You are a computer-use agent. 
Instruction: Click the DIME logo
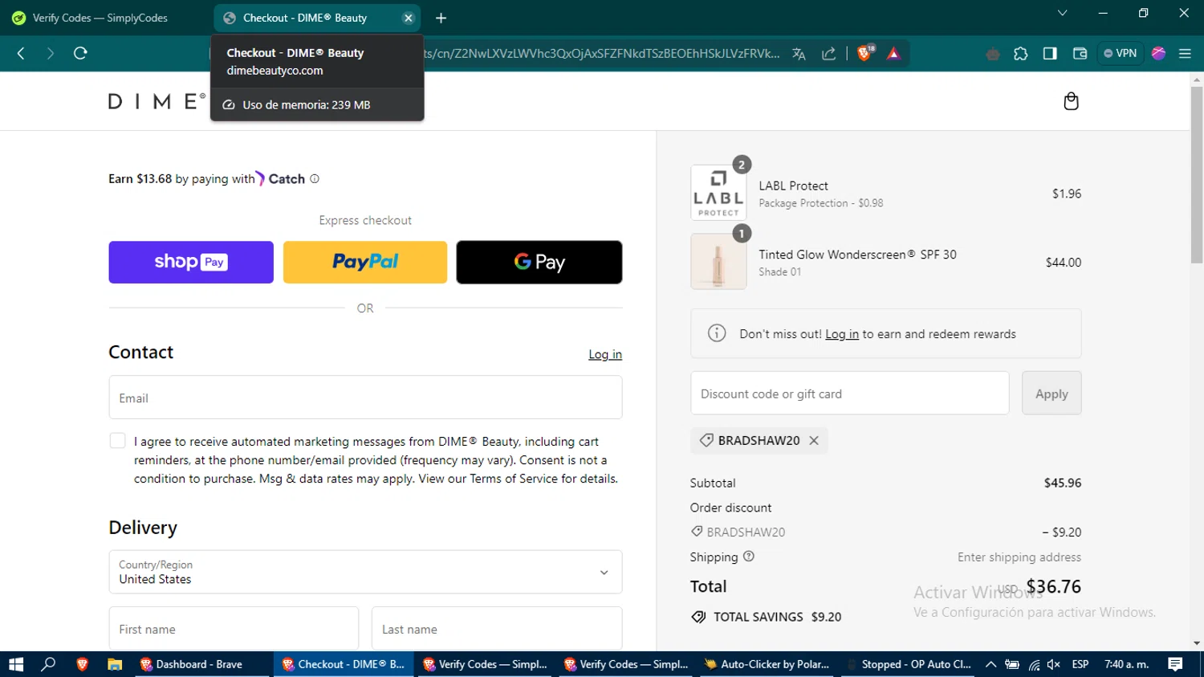click(157, 101)
